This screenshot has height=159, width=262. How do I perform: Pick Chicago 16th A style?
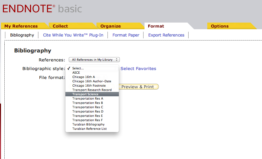[x=92, y=77]
